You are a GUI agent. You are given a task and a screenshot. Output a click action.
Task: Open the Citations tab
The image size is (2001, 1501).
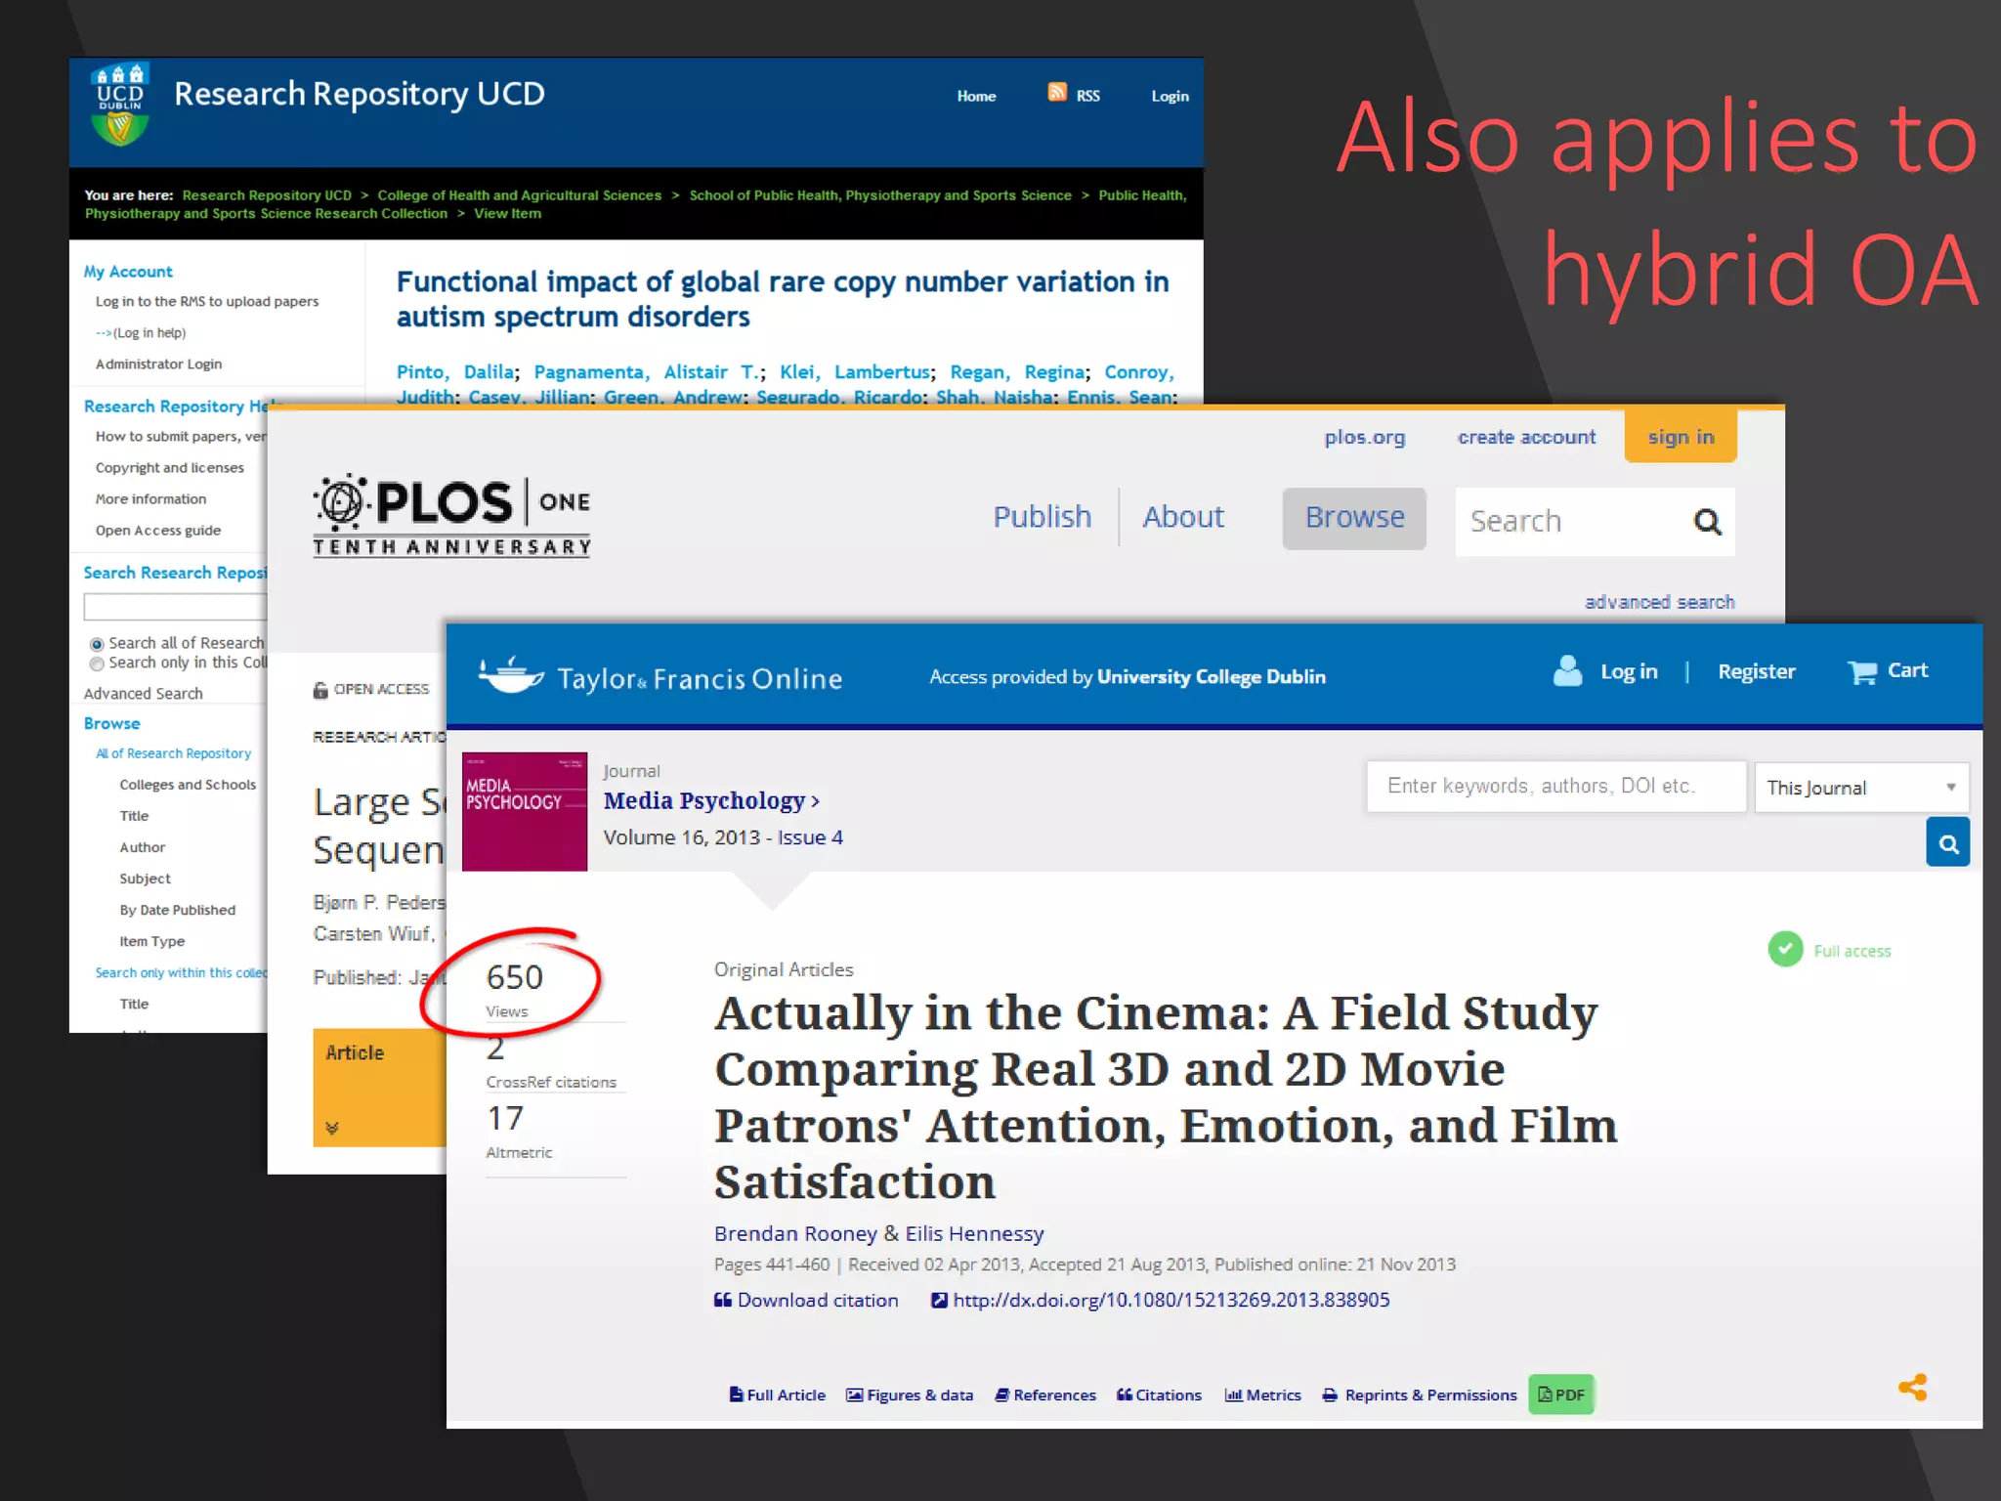tap(1159, 1394)
